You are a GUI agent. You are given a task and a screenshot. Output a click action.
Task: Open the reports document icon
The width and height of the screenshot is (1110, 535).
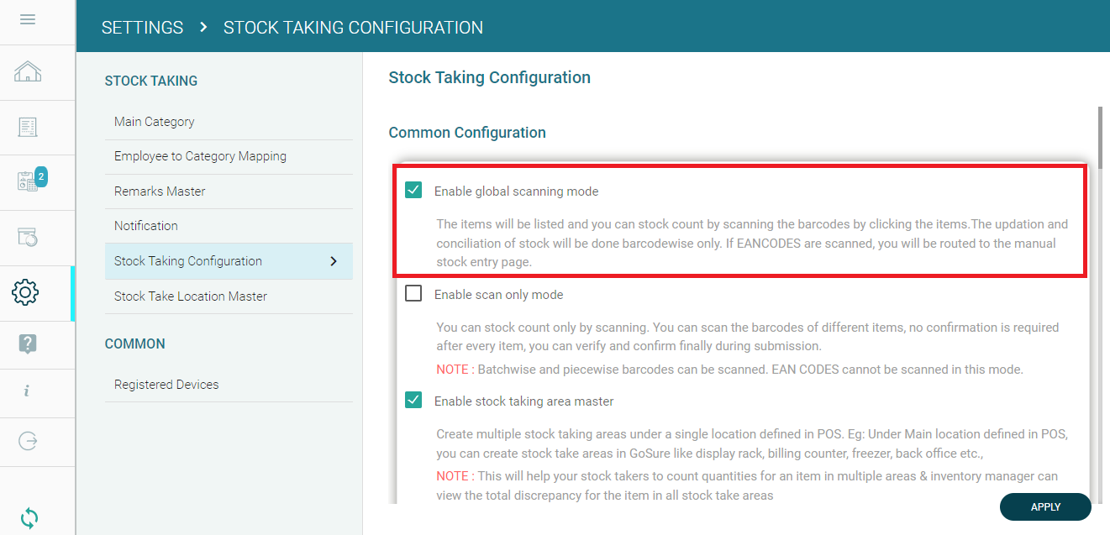(28, 127)
